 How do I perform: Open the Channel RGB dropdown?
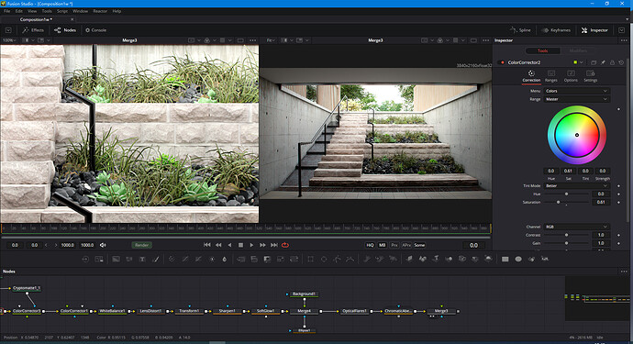576,227
